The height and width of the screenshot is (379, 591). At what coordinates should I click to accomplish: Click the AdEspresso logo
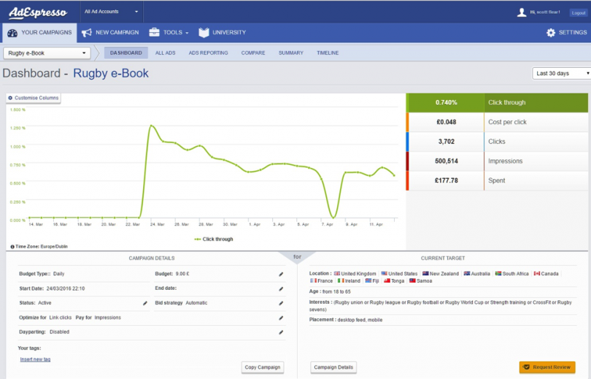click(37, 12)
